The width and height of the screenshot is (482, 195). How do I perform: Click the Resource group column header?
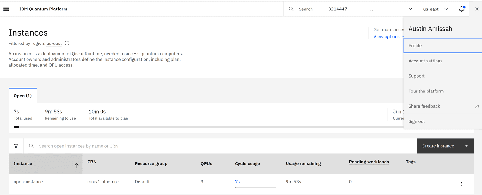151,164
